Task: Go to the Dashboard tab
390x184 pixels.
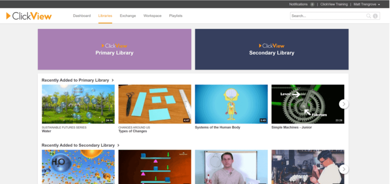Action: (x=82, y=16)
